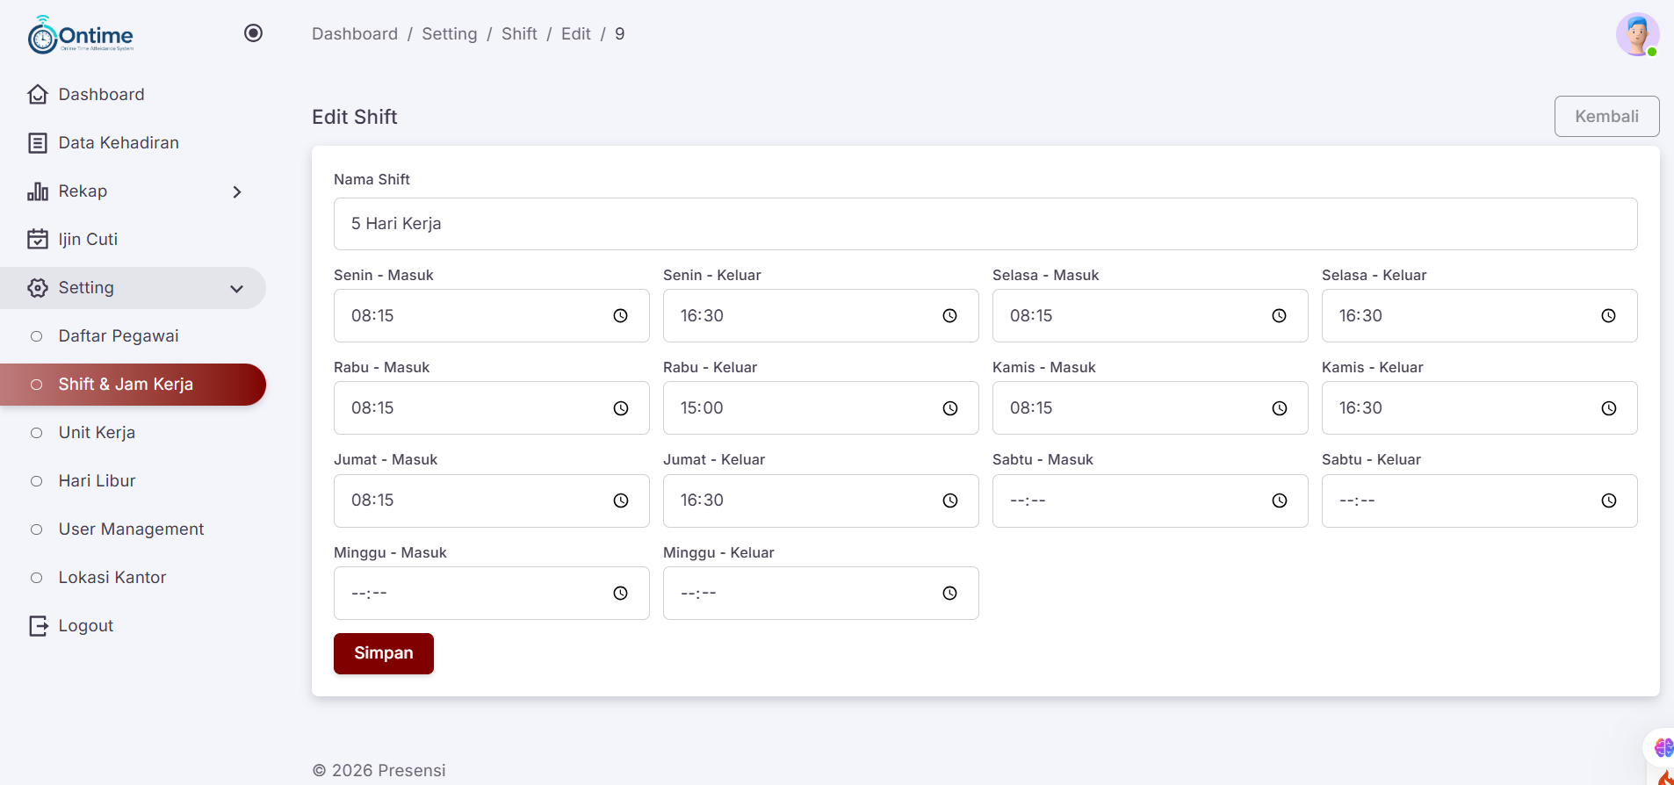Click the Kembali button
Screen dimensions: 1674x785
(1606, 117)
